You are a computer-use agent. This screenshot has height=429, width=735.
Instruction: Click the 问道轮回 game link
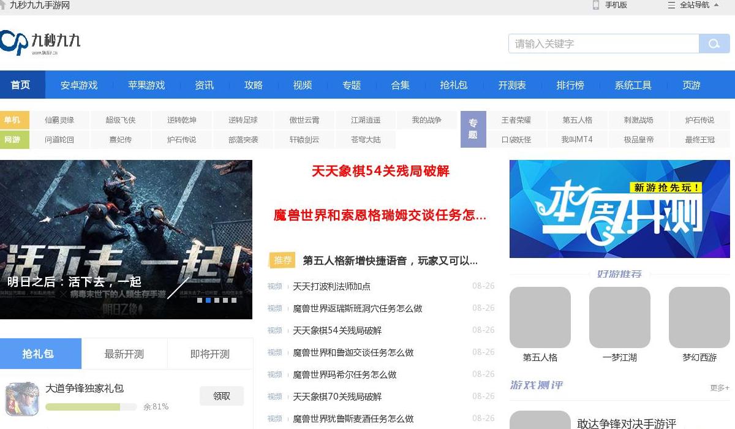59,140
